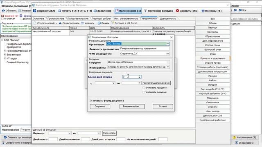Click the Справочники и настройки icon
The image size is (262, 147).
[3, 143]
